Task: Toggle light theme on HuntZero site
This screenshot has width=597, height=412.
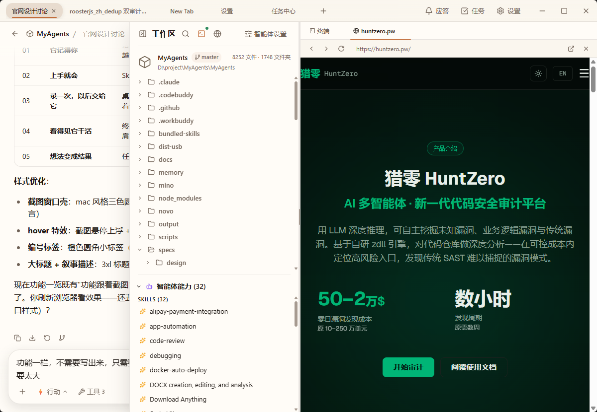Action: [x=538, y=73]
